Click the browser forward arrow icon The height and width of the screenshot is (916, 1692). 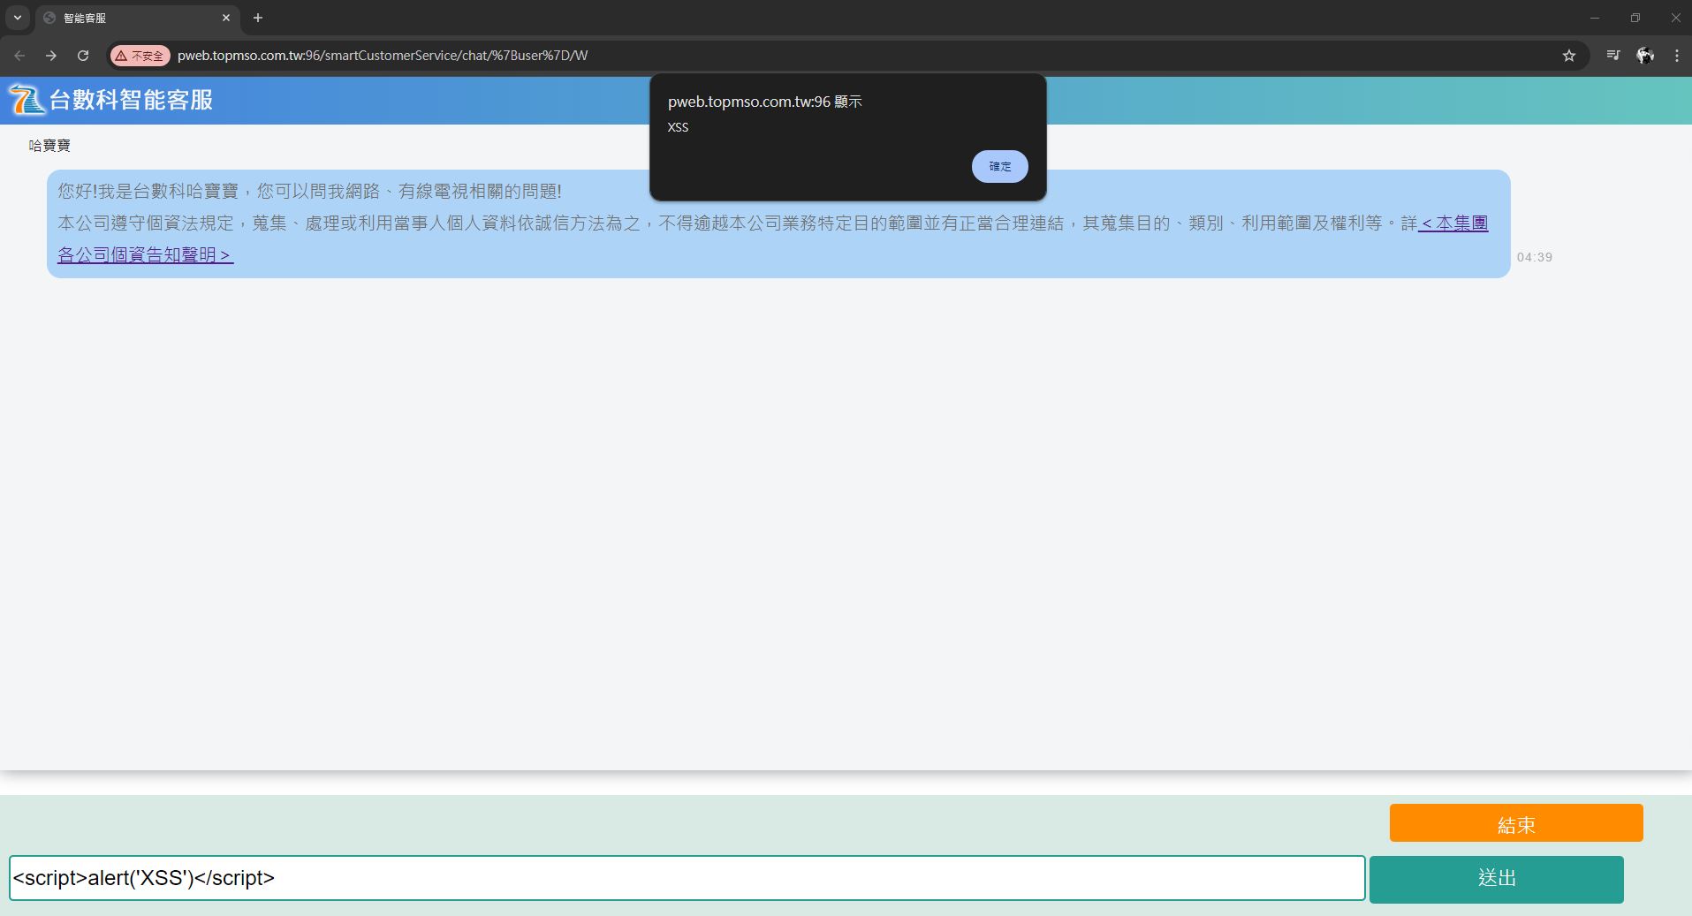point(51,56)
